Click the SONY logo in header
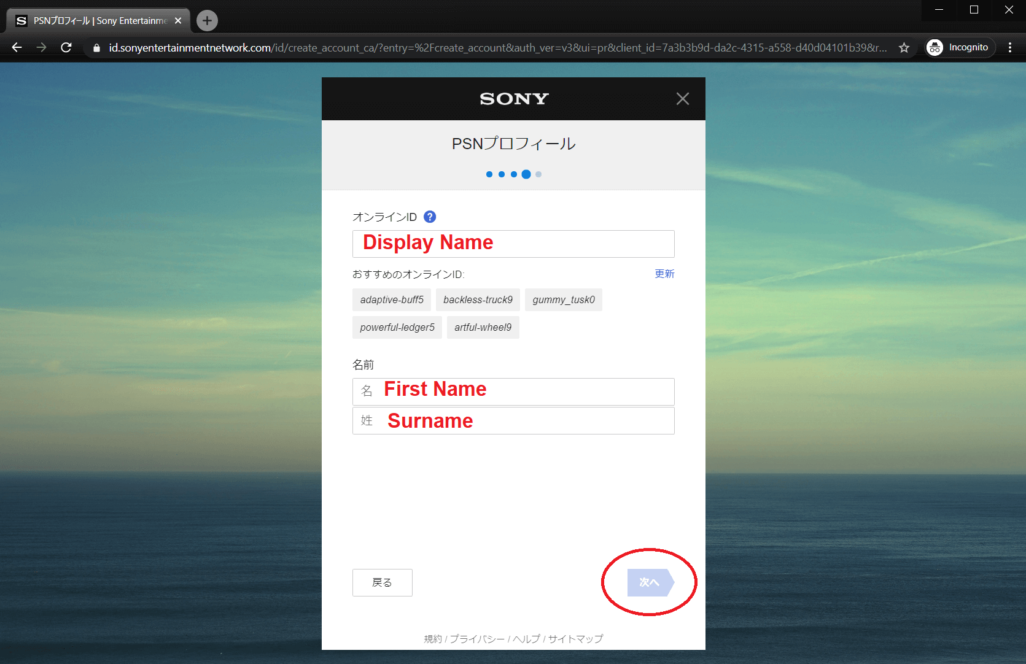Screen dimensions: 1026x664 coord(514,99)
